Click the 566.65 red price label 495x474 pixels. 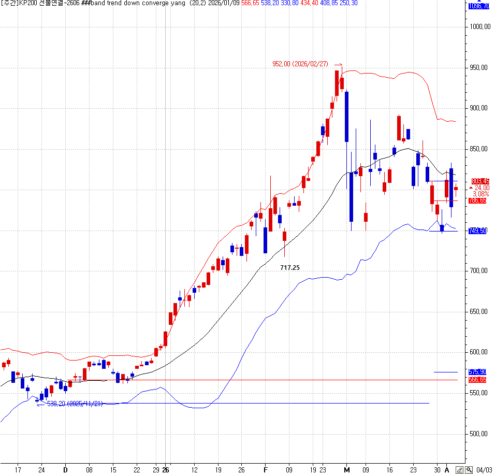click(x=477, y=380)
